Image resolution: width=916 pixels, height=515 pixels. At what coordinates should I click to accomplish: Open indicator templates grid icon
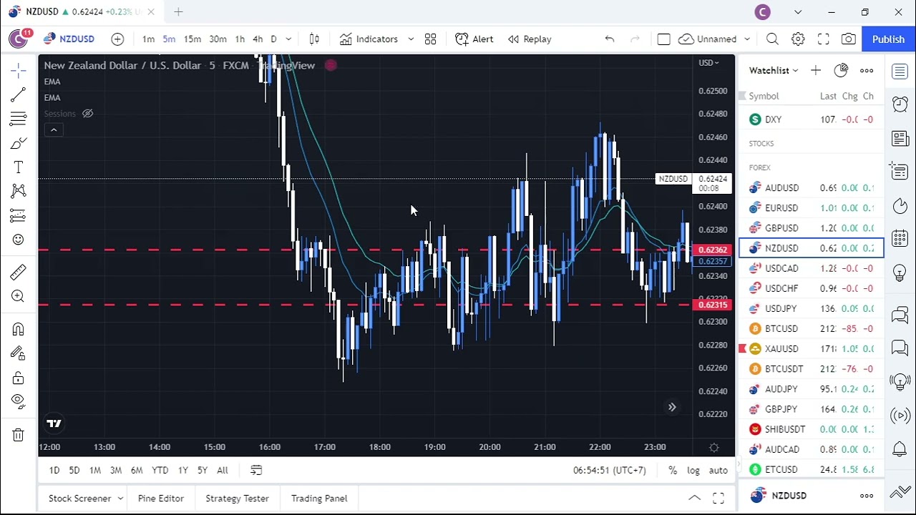(x=430, y=39)
